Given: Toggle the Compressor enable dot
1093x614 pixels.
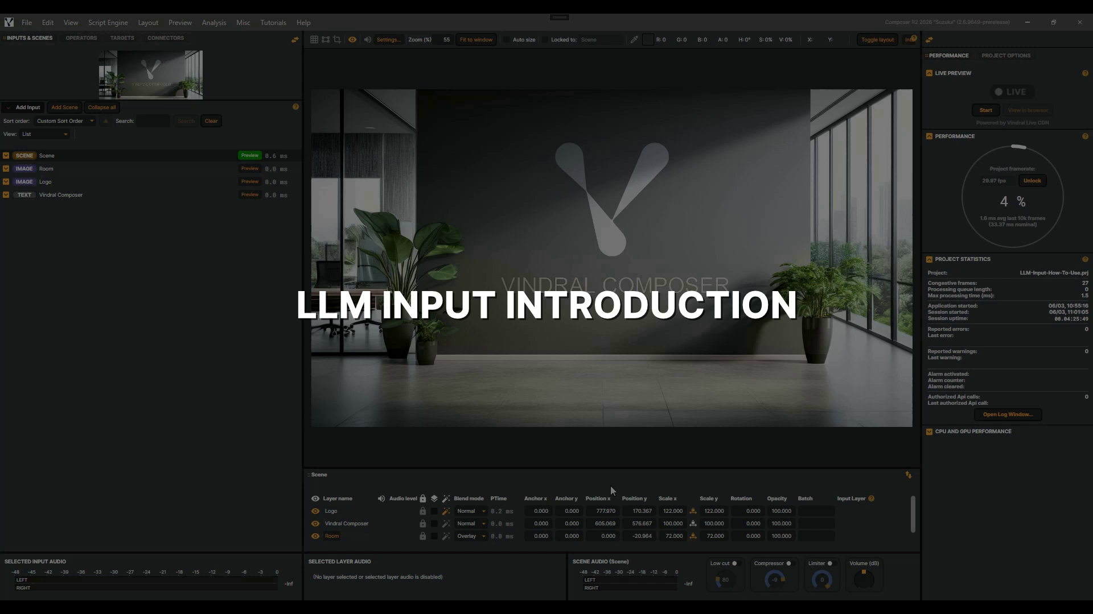Looking at the screenshot, I should 788,563.
